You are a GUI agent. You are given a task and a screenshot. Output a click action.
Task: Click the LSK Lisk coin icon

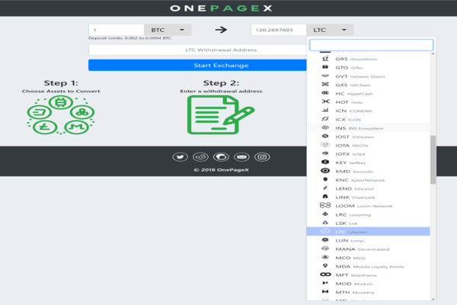(x=325, y=223)
